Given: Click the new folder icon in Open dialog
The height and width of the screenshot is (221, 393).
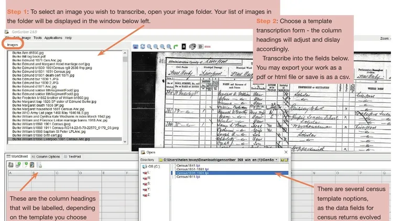Looking at the screenshot, I should click(287, 160).
